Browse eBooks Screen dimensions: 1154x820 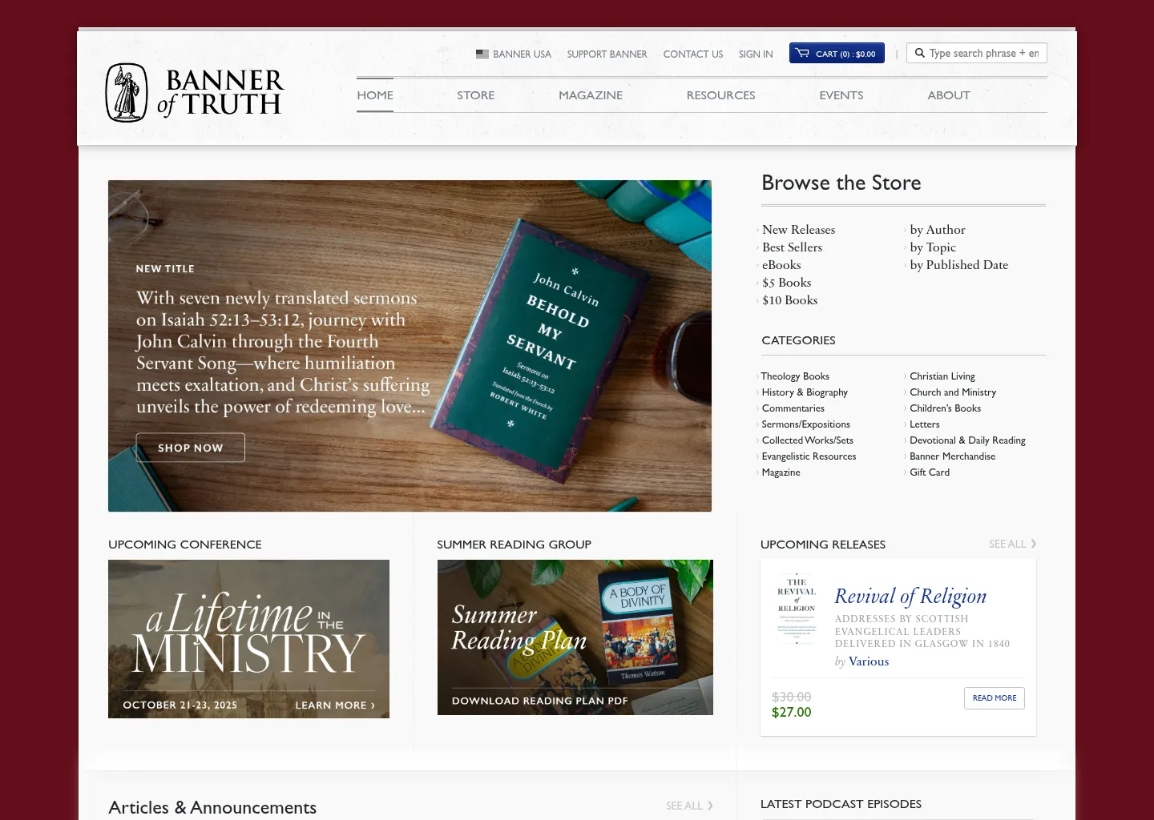(781, 265)
